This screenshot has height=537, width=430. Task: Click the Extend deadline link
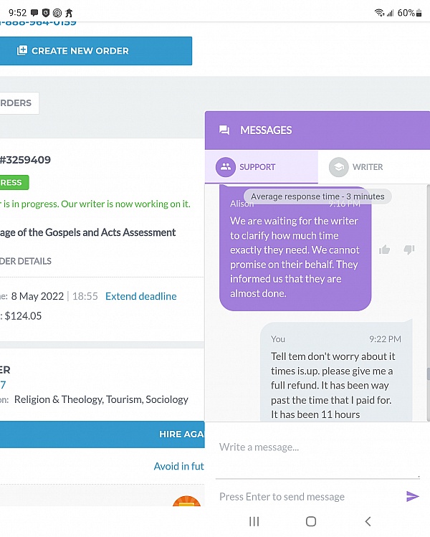140,296
